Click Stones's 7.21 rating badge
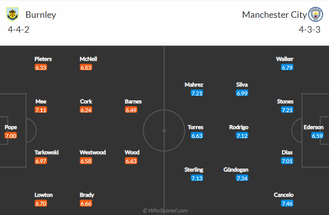This screenshot has width=329, height=215. 287,110
